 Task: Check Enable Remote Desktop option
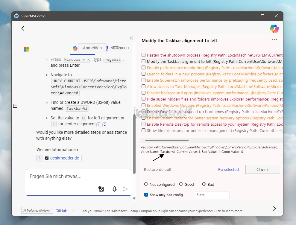[x=143, y=124]
